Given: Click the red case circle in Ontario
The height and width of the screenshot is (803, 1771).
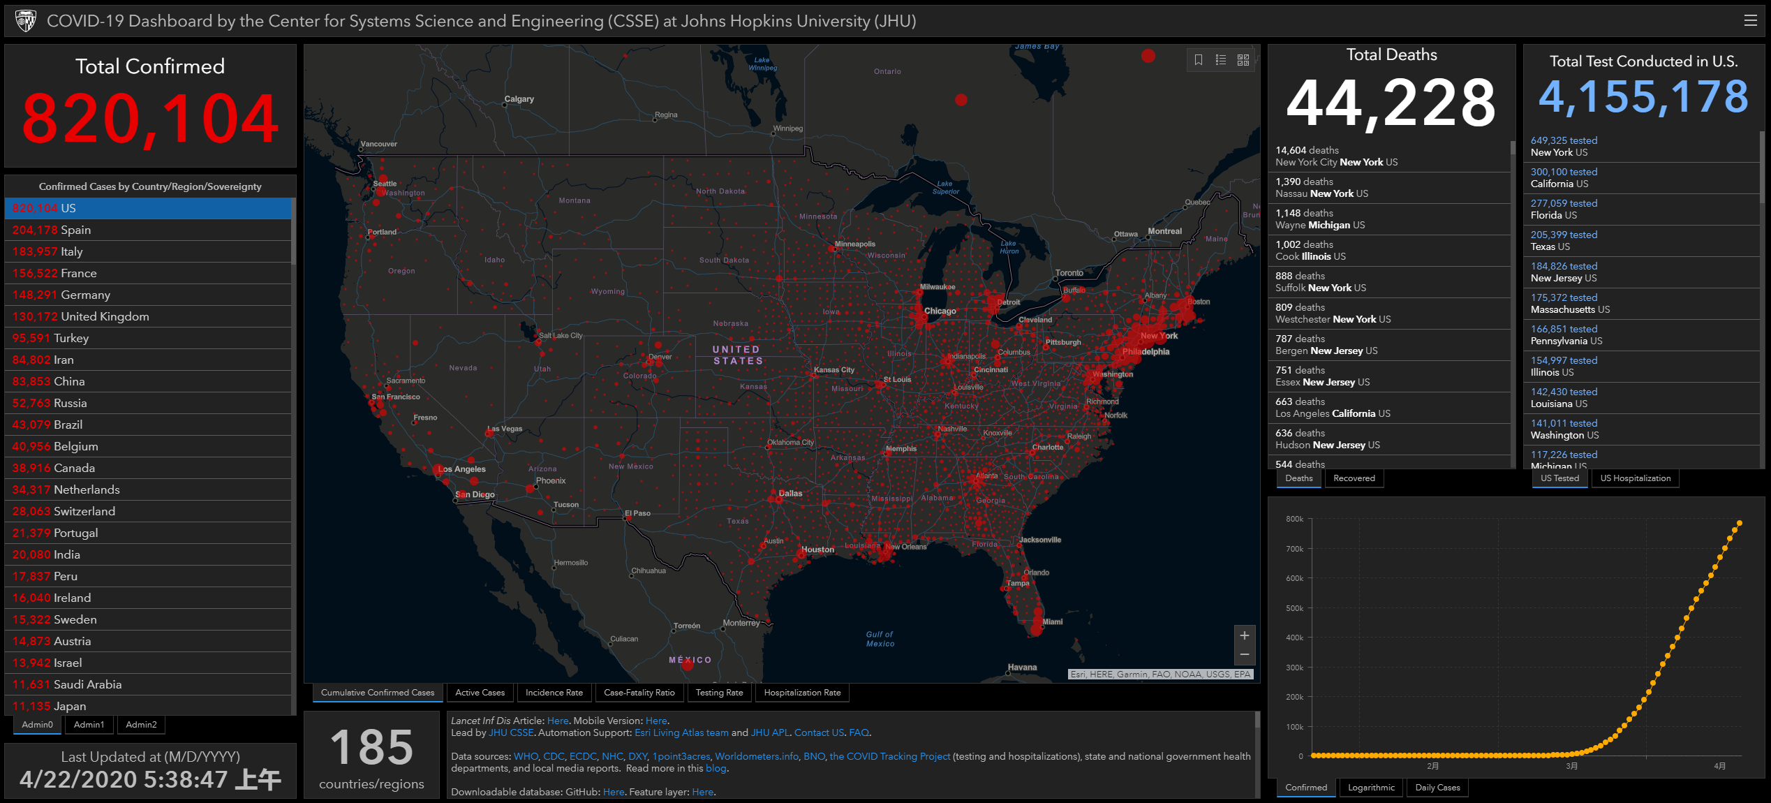Looking at the screenshot, I should pyautogui.click(x=961, y=100).
